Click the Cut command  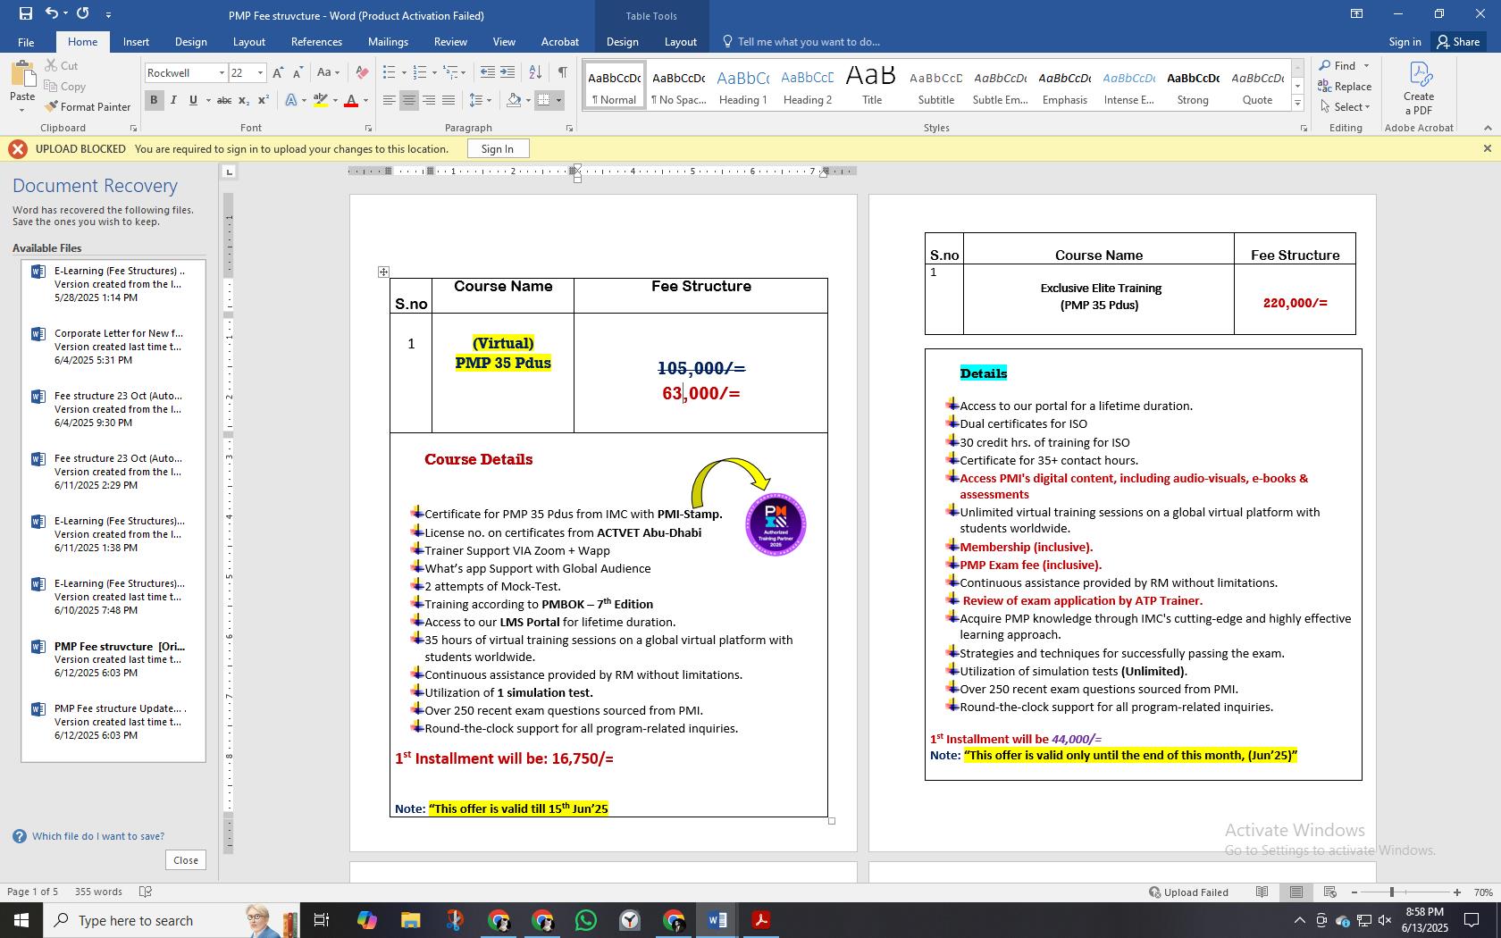(61, 65)
